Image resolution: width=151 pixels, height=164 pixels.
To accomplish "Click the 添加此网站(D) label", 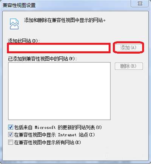I will click(x=24, y=41).
